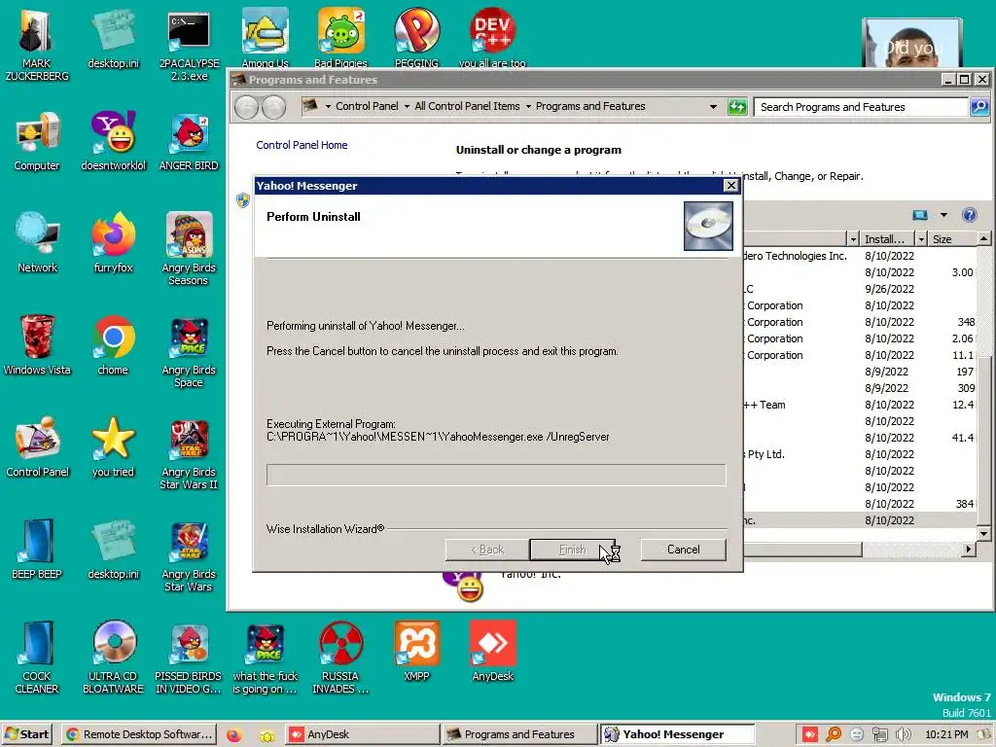
Task: Click the back navigation arrow in Programs and Features
Action: pyautogui.click(x=246, y=107)
